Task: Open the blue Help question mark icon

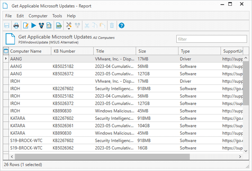Action: pos(122,26)
